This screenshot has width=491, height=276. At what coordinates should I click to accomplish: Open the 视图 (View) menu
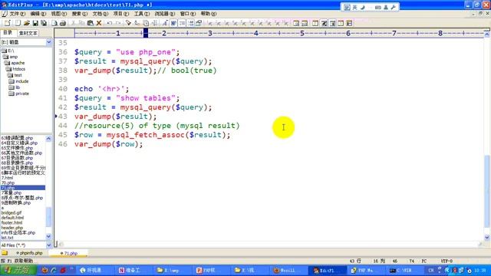[x=58, y=14]
